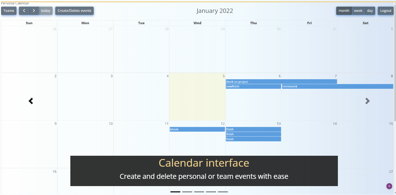Viewport: 396px width, 195px height.
Task: Click the large right arrow to advance
Action: 367,101
